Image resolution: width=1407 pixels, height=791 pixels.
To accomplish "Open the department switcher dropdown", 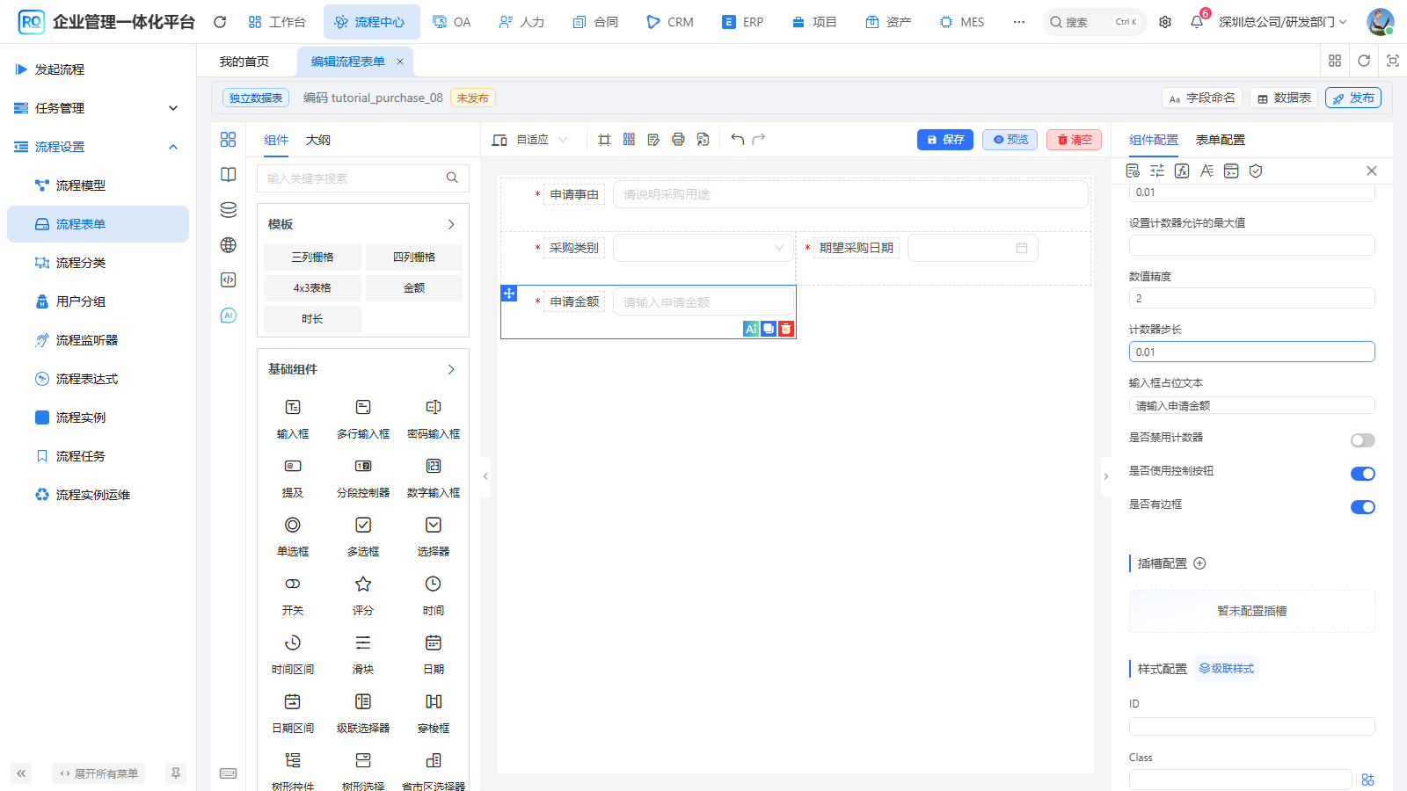I will pyautogui.click(x=1283, y=22).
